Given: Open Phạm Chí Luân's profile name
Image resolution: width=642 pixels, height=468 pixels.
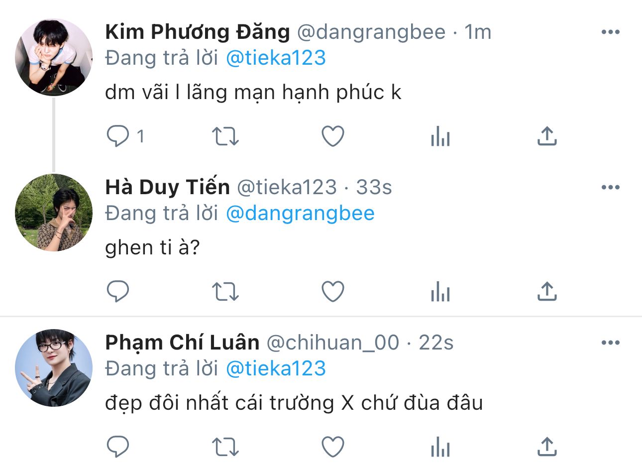Looking at the screenshot, I should click(182, 343).
